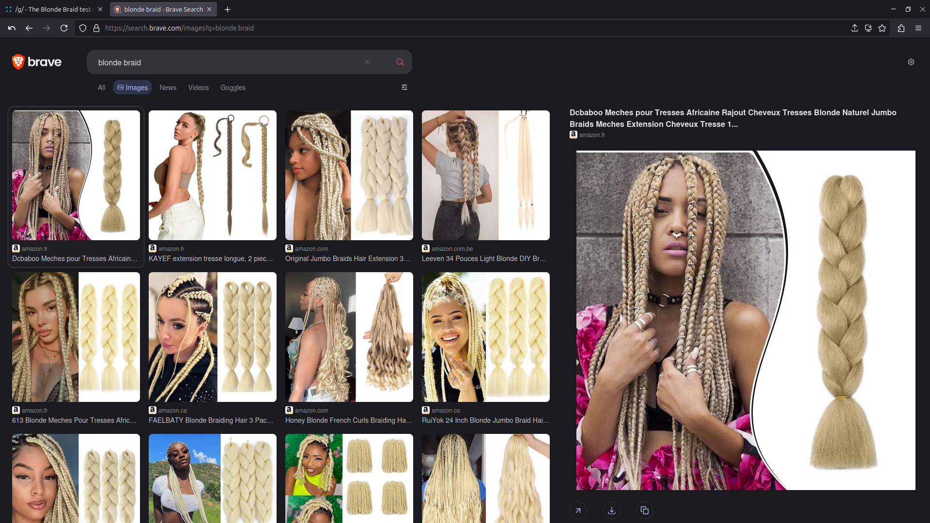This screenshot has height=523, width=930.
Task: Click the undo closed tab arrow icon
Action: click(x=12, y=28)
